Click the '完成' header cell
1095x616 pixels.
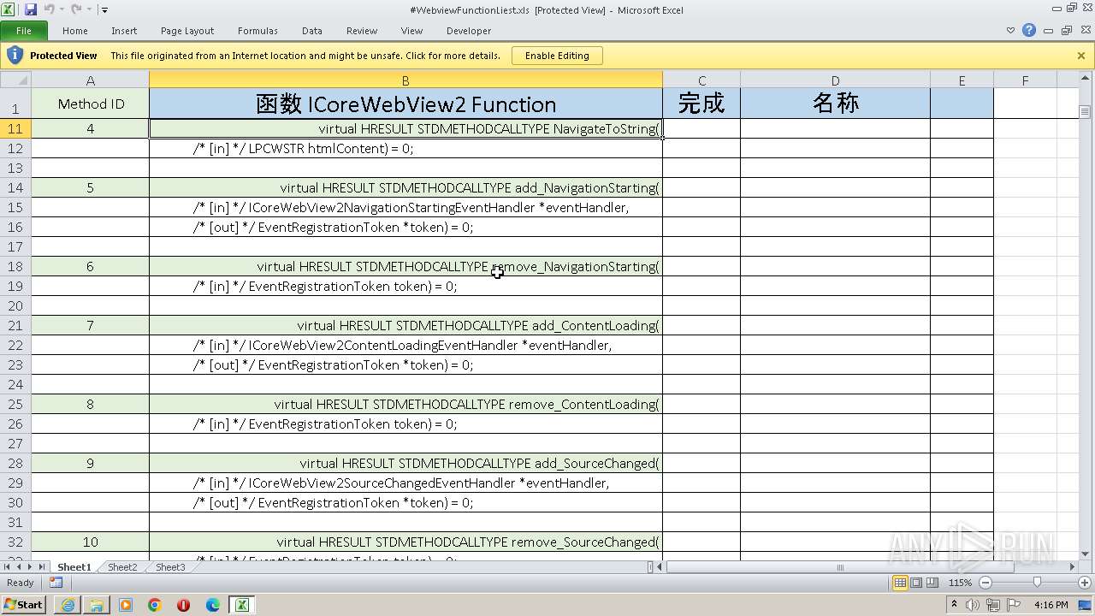(701, 104)
